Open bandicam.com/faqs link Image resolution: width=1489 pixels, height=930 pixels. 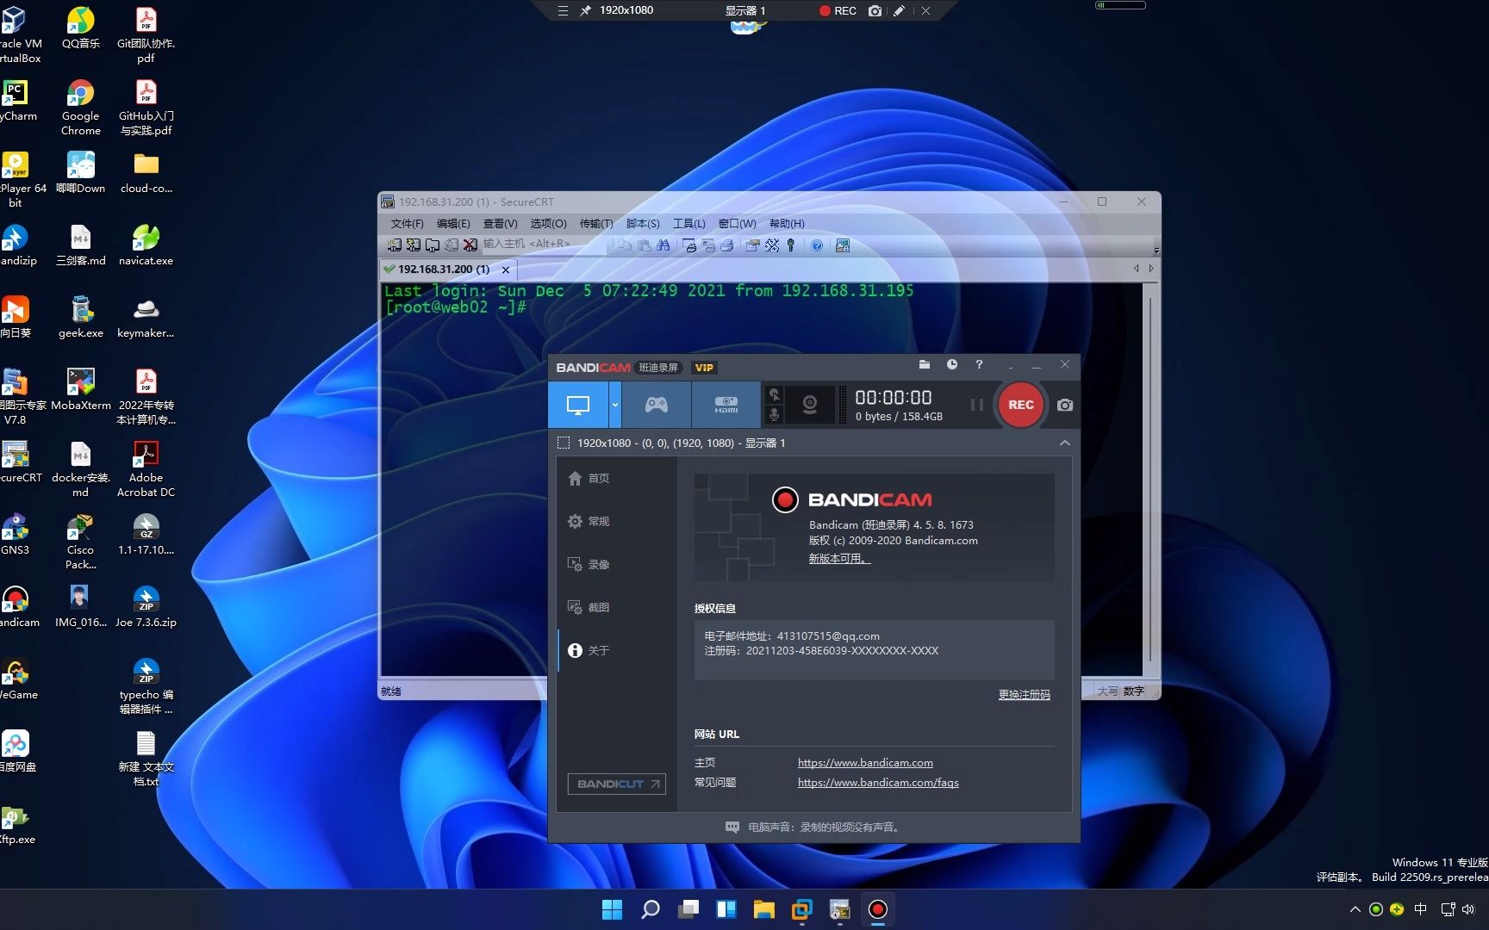coord(878,782)
